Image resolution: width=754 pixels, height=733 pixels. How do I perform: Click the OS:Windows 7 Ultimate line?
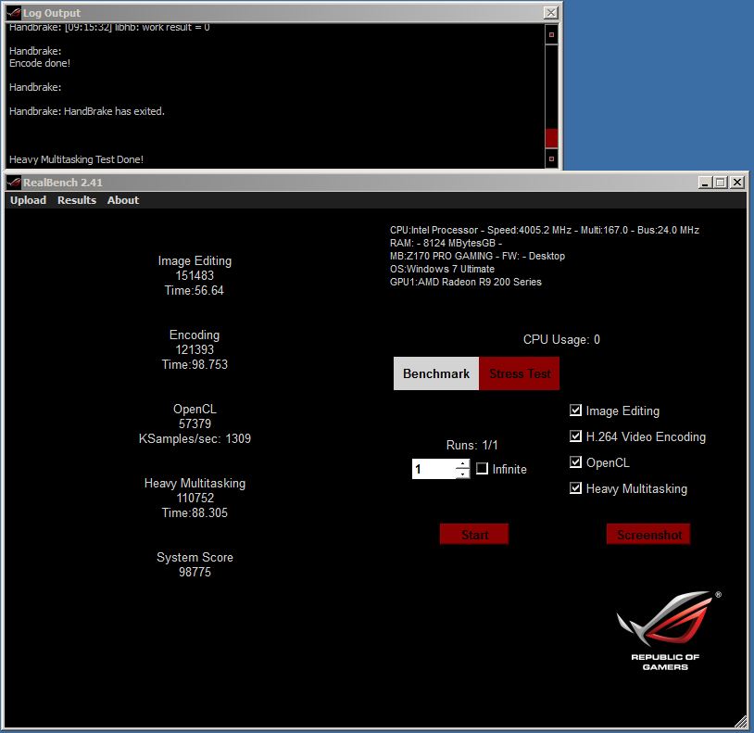pyautogui.click(x=442, y=269)
